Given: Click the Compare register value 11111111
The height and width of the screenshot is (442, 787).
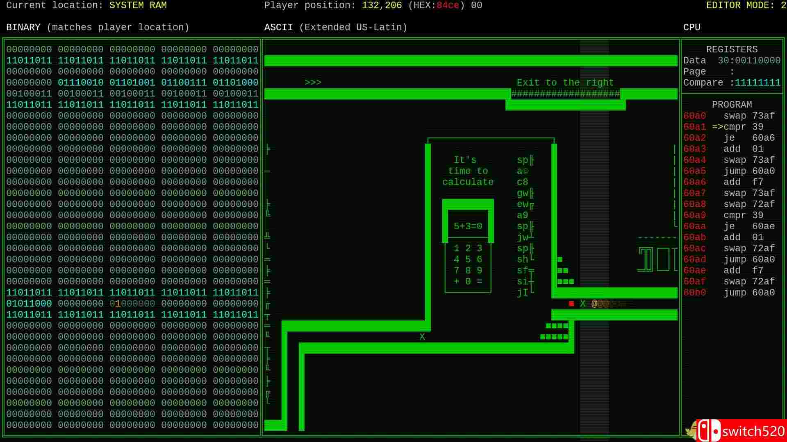Looking at the screenshot, I should point(757,83).
